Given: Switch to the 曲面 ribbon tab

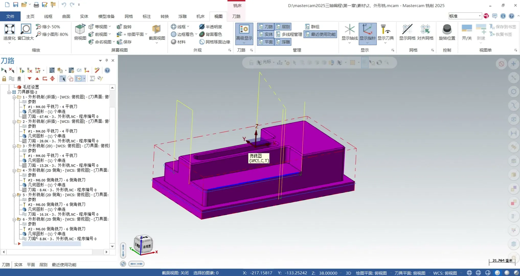Looking at the screenshot, I should click(x=66, y=16).
